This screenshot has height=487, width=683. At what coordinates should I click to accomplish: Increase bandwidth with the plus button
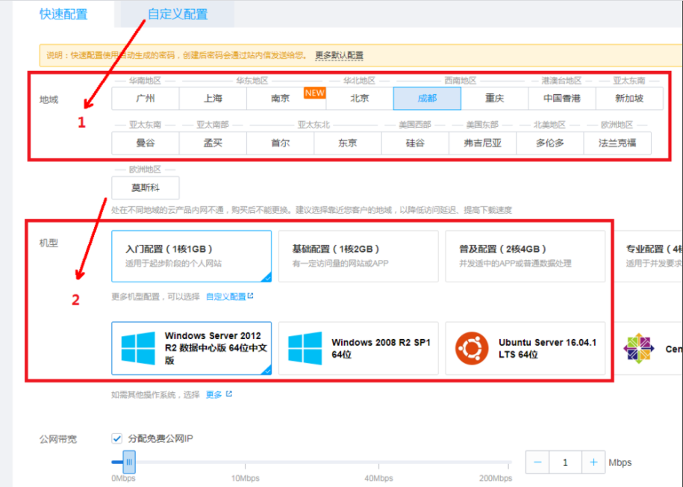point(593,462)
